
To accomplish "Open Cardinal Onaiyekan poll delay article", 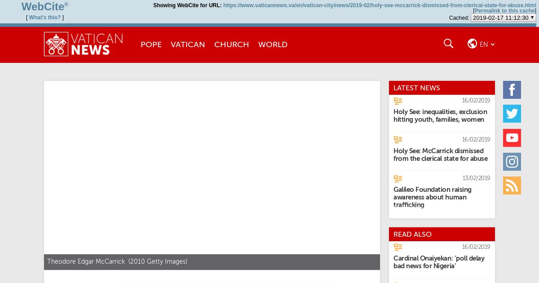I will [439, 262].
